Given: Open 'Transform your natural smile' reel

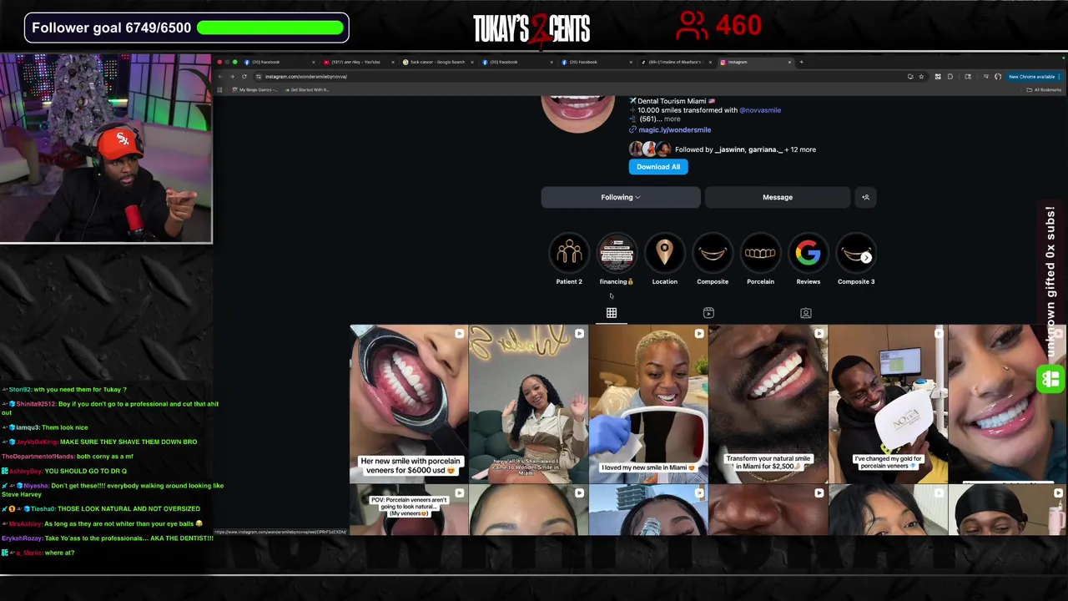Looking at the screenshot, I should point(768,405).
